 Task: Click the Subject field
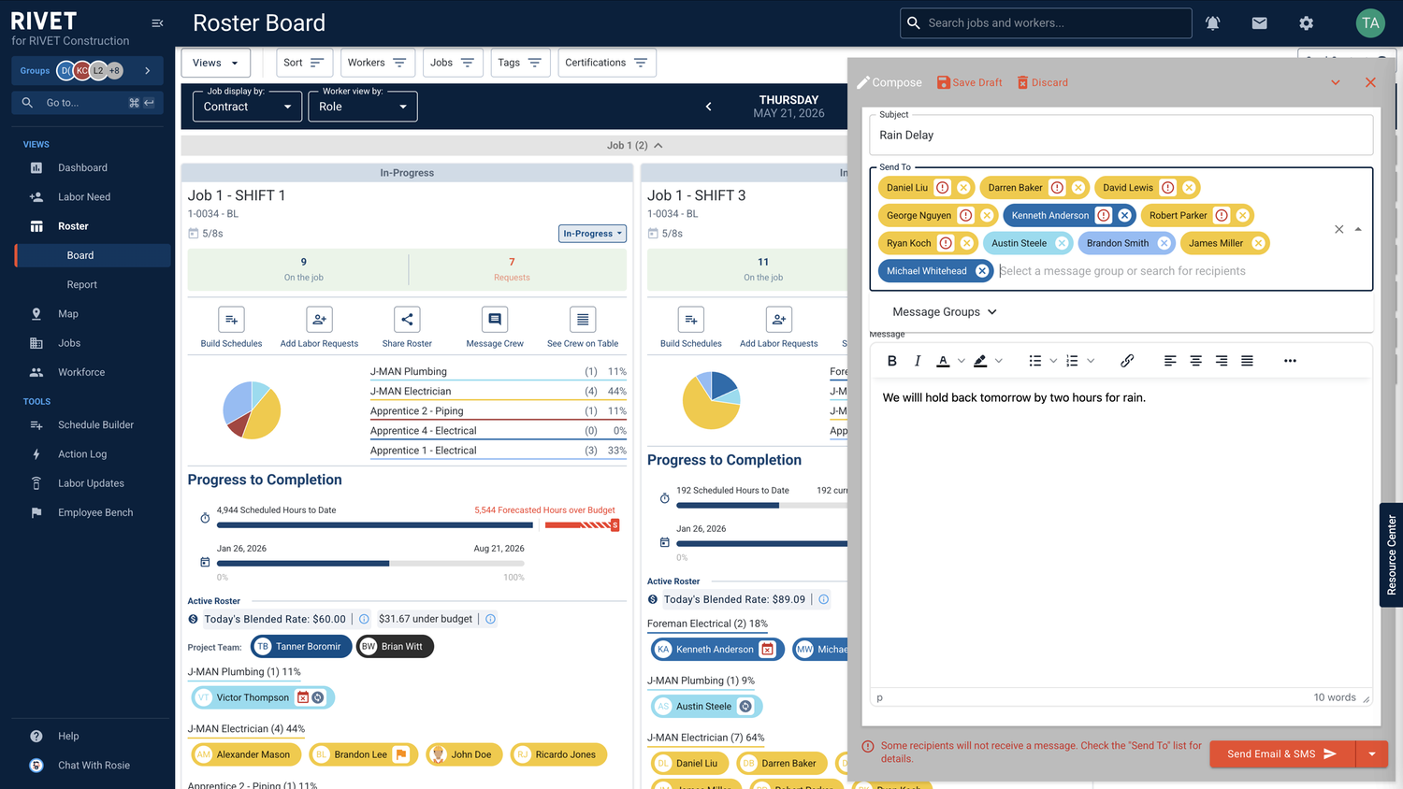tap(1121, 136)
